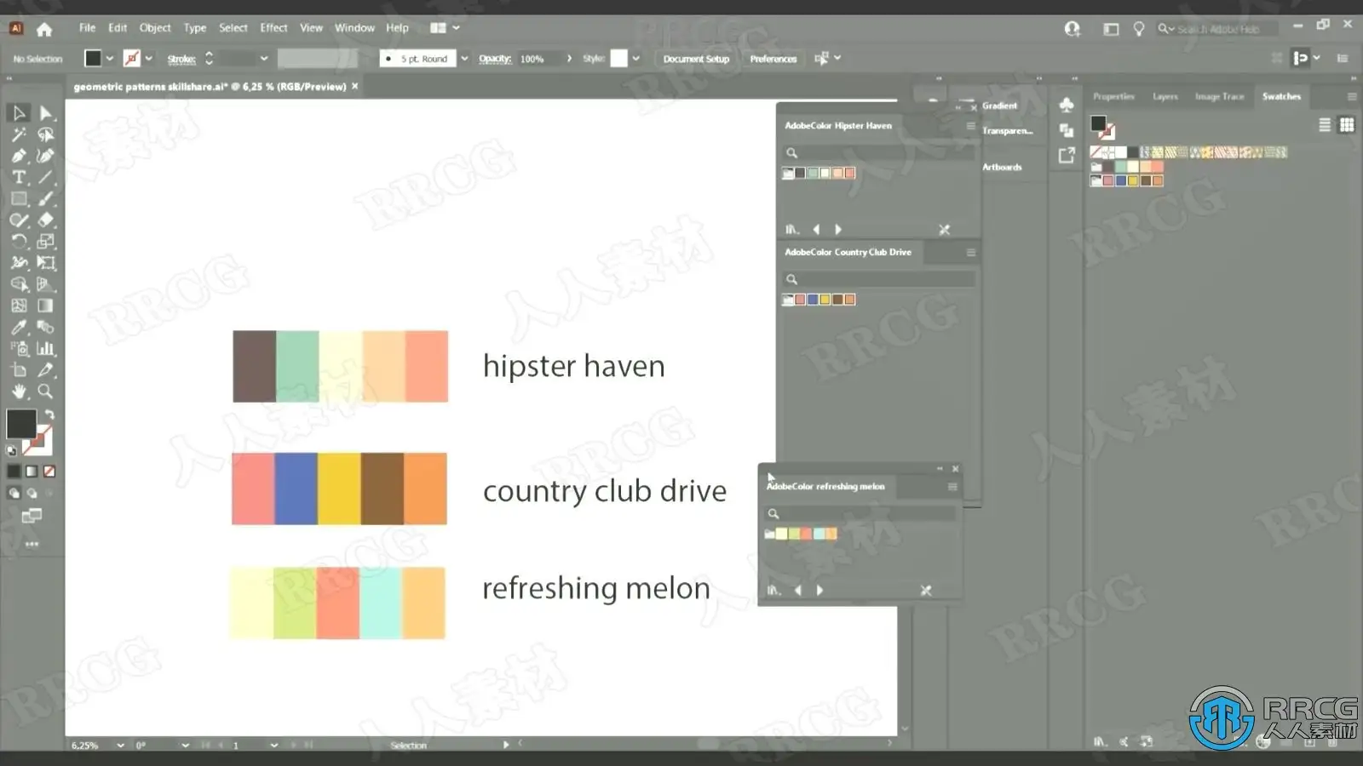1363x766 pixels.
Task: Pick the blue swatch in Swatches panel
Action: tap(1120, 180)
